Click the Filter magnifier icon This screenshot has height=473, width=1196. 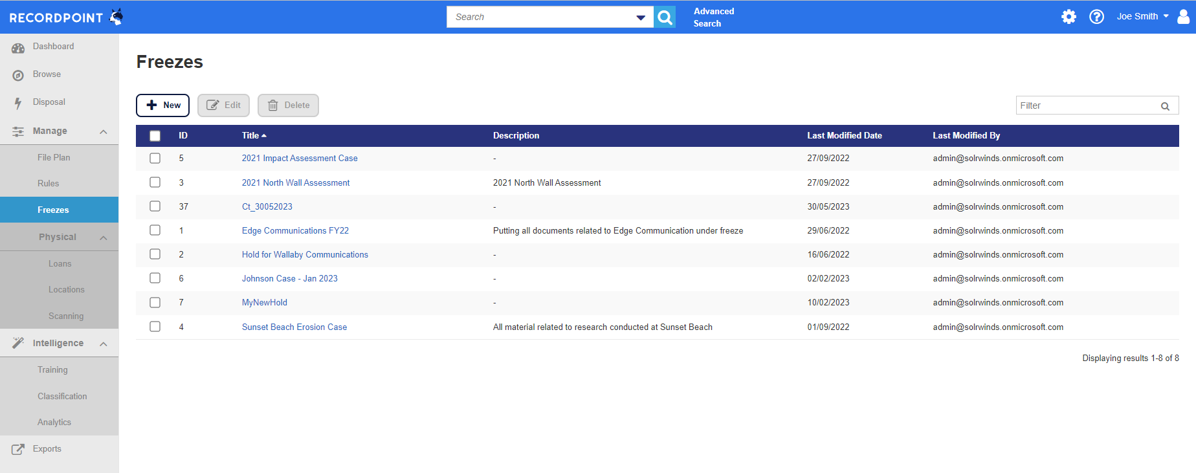tap(1165, 106)
